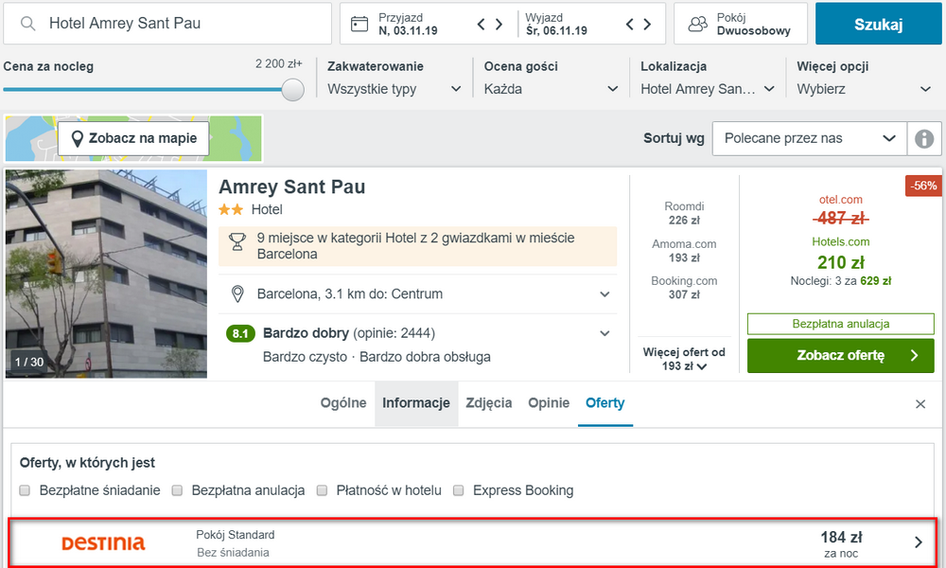
Task: Click the -56% discount badge
Action: [x=923, y=186]
